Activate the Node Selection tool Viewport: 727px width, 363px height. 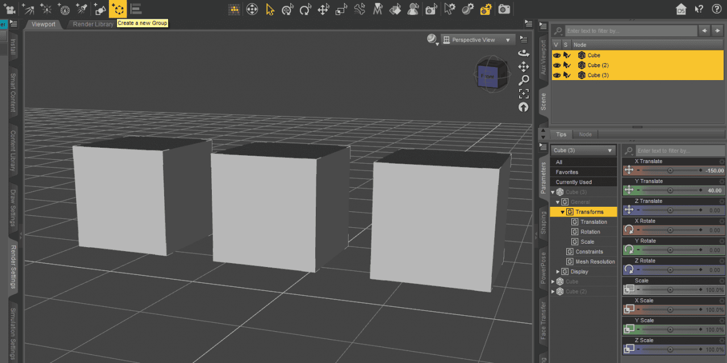(x=269, y=9)
